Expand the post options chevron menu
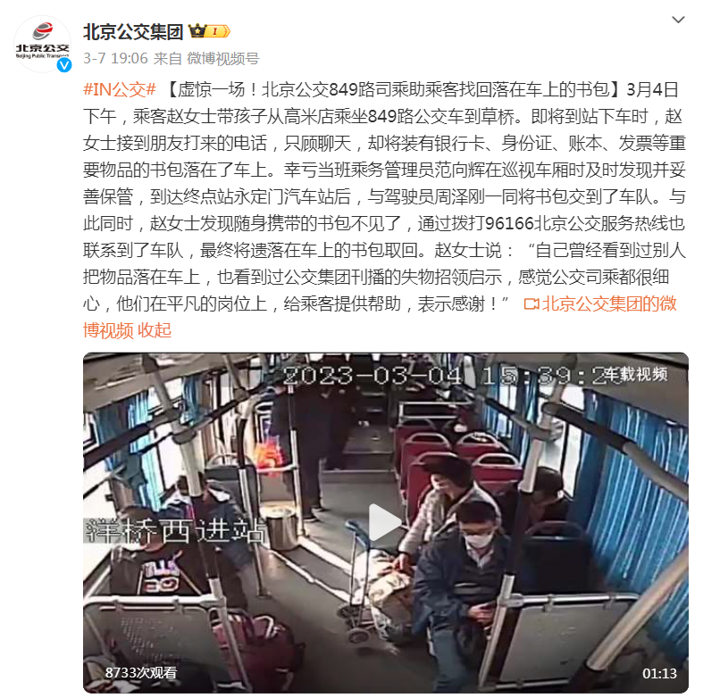 [678, 20]
